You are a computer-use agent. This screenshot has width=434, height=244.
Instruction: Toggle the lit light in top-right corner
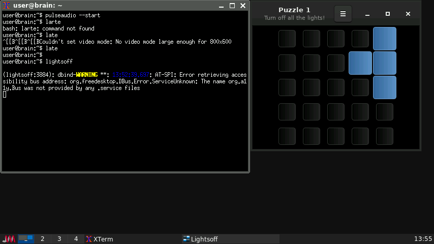[x=384, y=39]
